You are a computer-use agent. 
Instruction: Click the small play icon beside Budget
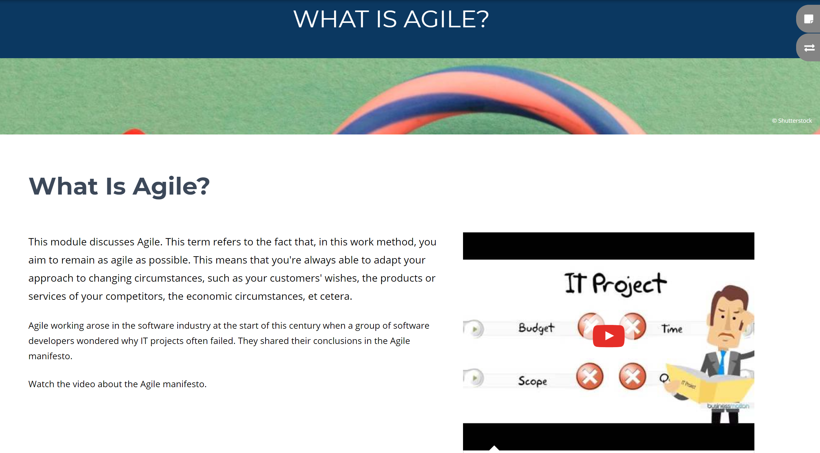click(x=475, y=329)
